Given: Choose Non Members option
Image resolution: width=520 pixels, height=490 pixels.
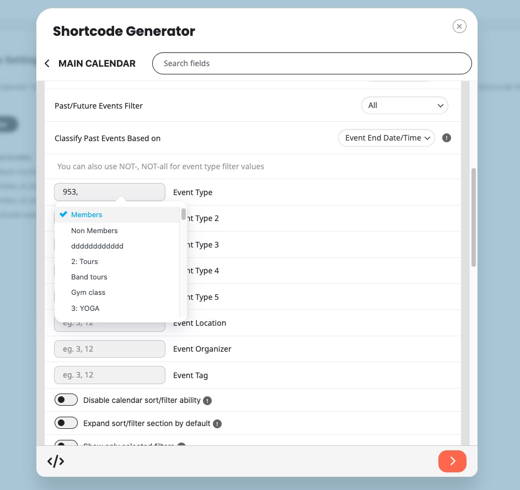Looking at the screenshot, I should pos(94,231).
